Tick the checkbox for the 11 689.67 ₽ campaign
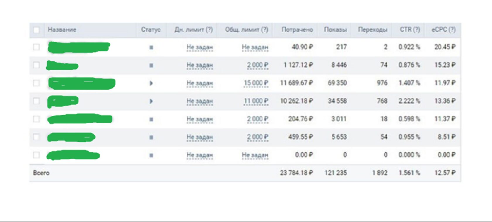This screenshot has width=492, height=222. click(36, 83)
